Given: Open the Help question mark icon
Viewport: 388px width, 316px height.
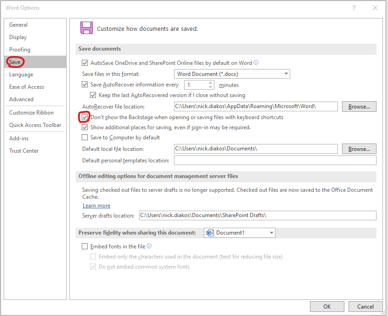Looking at the screenshot, I should pyautogui.click(x=354, y=8).
